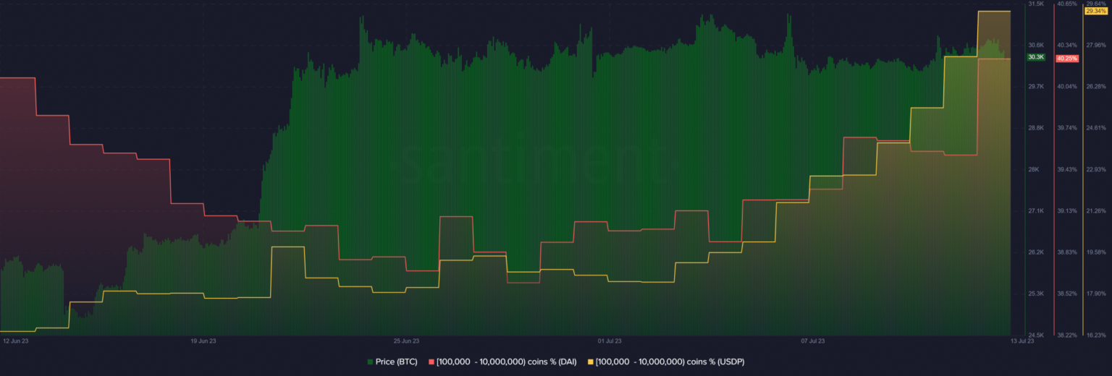The image size is (1112, 376).
Task: Click the red DAI legend swatch
Action: tap(433, 362)
